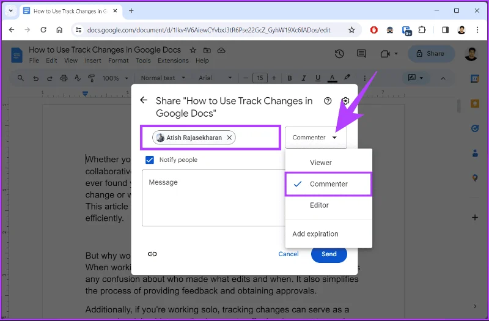489x321 pixels.
Task: Increase font size with plus
Action: click(x=274, y=78)
